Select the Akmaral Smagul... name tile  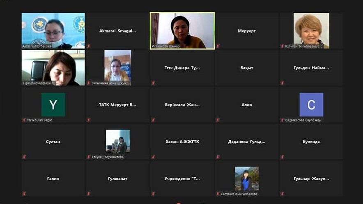click(118, 31)
